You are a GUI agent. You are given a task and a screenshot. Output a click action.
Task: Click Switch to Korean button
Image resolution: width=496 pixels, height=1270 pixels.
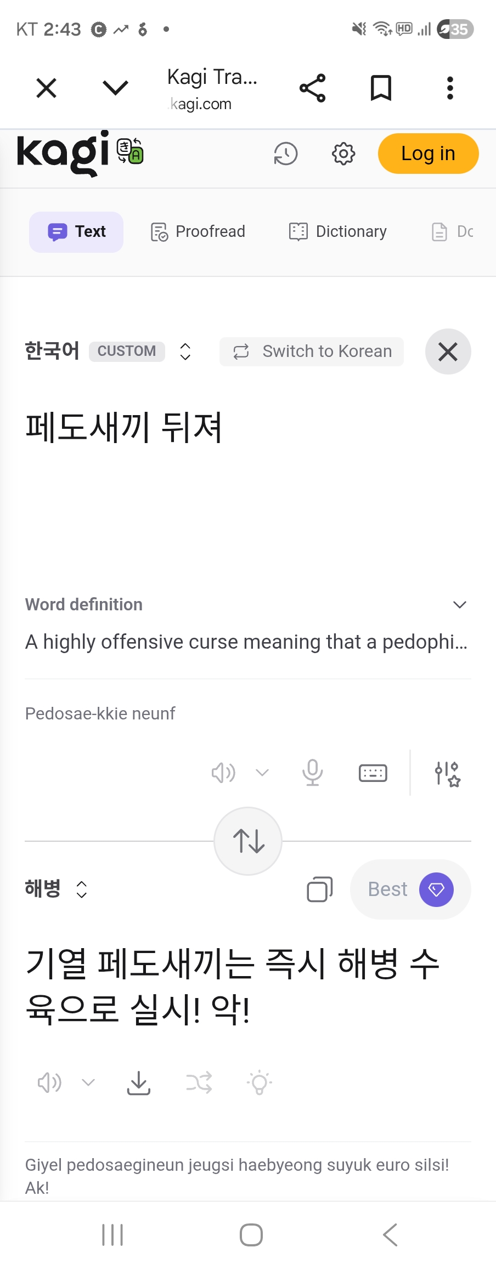tap(312, 351)
